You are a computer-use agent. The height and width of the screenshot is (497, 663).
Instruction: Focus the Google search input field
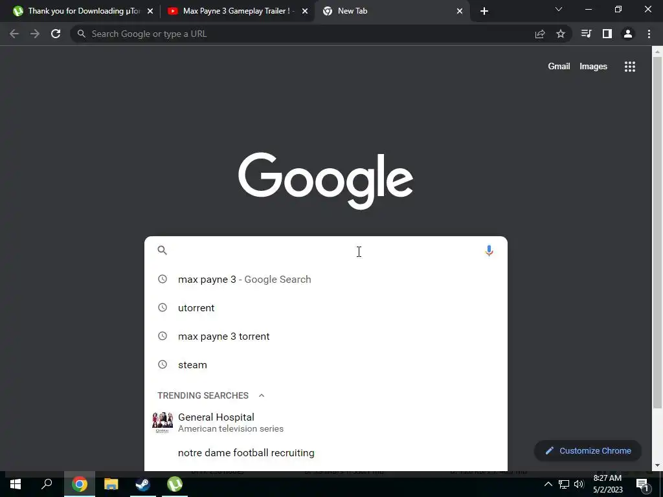[326, 250]
